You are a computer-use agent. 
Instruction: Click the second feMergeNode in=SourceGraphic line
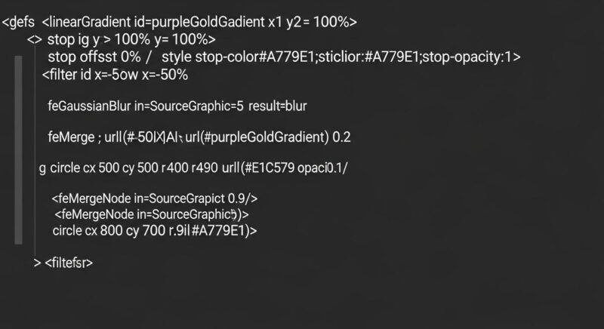151,215
